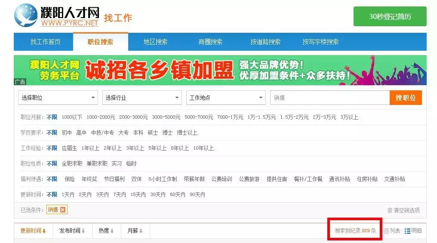Click the keyword search input field

point(330,98)
